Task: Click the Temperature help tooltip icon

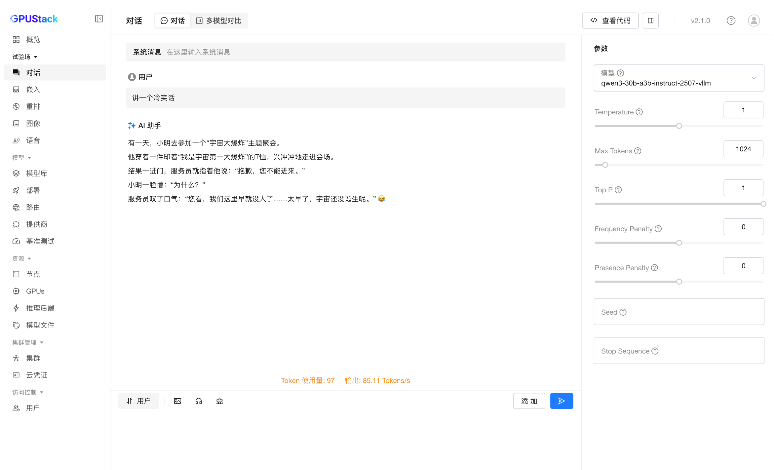Action: pos(639,112)
